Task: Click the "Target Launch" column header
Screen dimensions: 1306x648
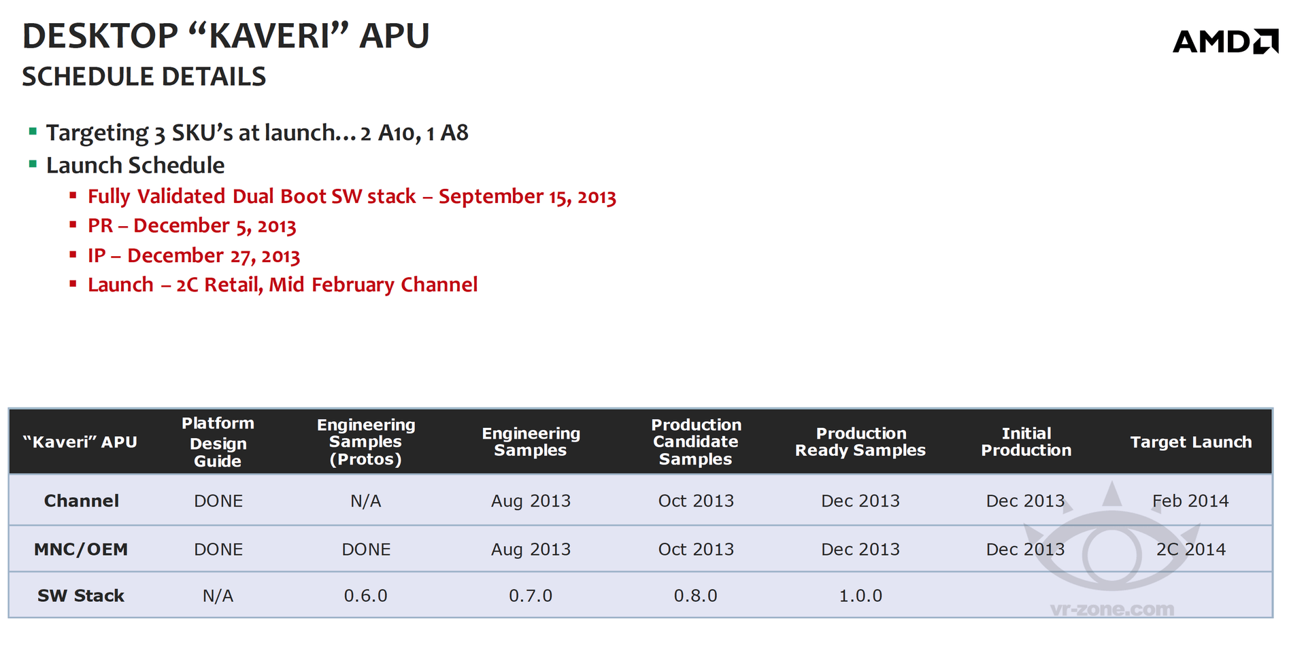Action: point(1190,442)
